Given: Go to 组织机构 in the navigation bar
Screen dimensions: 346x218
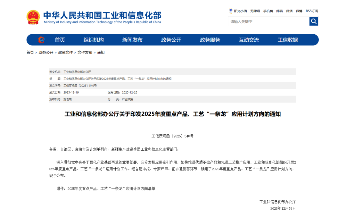Looking at the screenshot, I should coord(94,40).
